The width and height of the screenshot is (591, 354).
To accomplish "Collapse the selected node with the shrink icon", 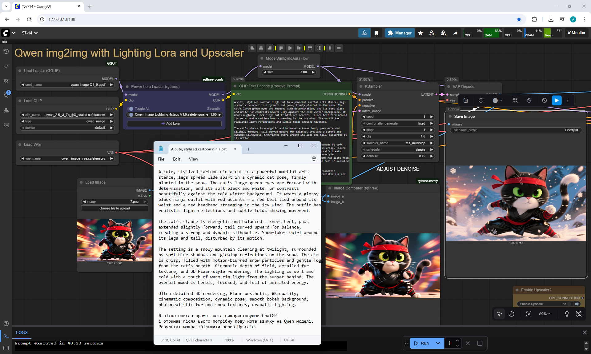I will 515,101.
